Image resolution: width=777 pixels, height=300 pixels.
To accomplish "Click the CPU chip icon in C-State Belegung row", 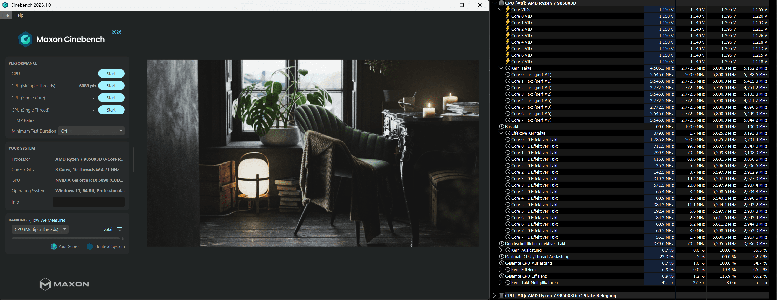I will pyautogui.click(x=501, y=296).
